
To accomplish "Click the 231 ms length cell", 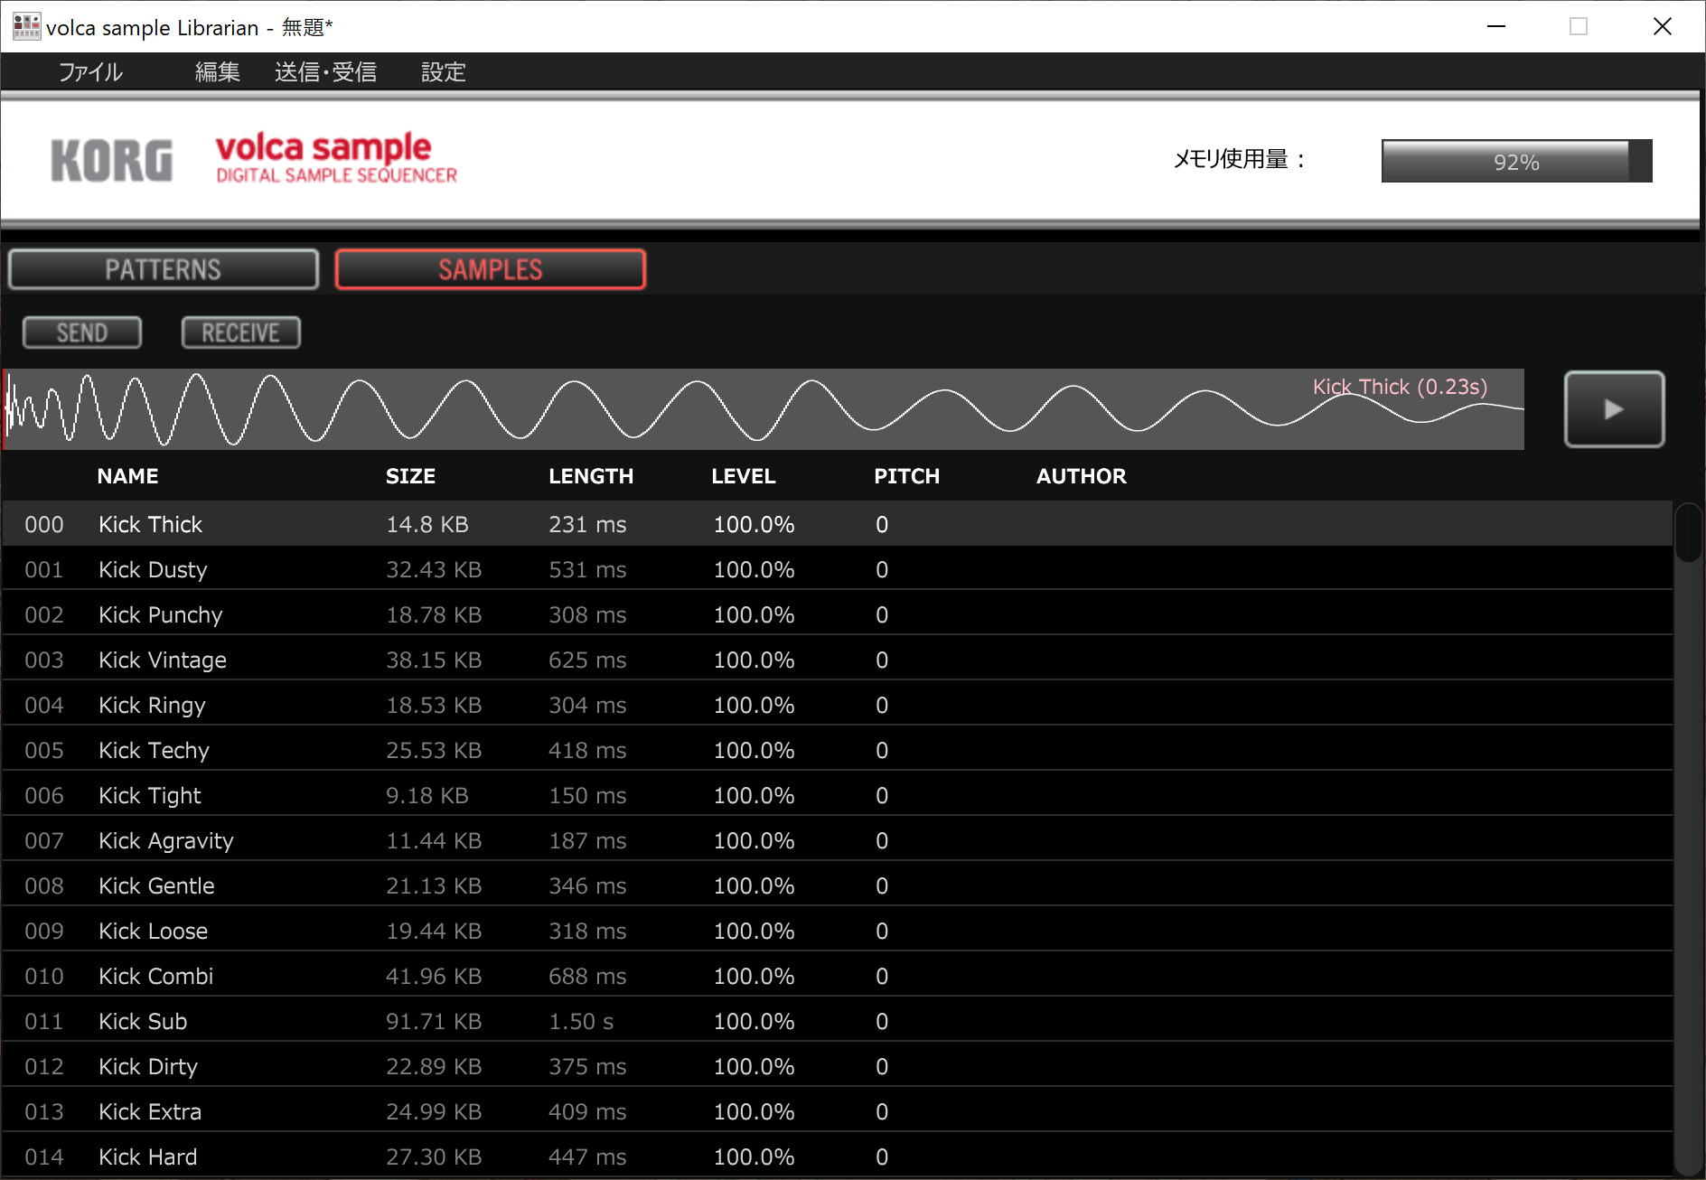I will 587,524.
